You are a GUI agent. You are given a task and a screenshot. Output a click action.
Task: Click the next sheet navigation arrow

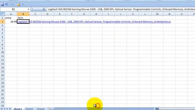7,109
